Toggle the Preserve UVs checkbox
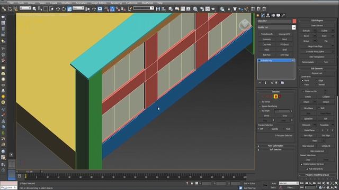The image size is (339, 190). tap(303, 91)
